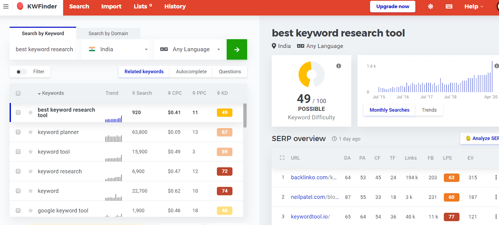499x225 pixels.
Task: Click the keyword list vertical scrollbar
Action: pos(245,115)
